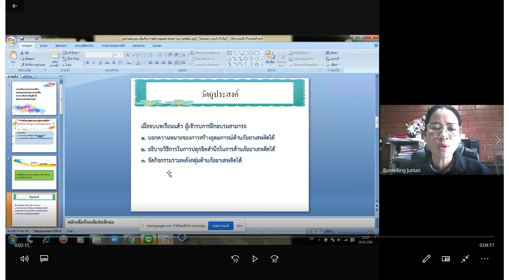Skip back 10 seconds
This screenshot has width=509, height=280.
[x=235, y=259]
